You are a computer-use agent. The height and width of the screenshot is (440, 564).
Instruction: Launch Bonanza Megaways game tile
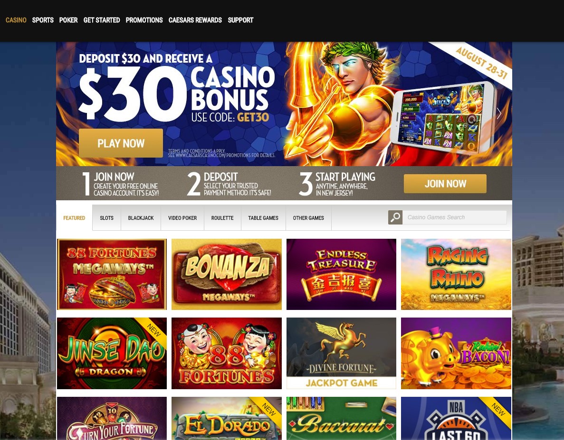[227, 274]
